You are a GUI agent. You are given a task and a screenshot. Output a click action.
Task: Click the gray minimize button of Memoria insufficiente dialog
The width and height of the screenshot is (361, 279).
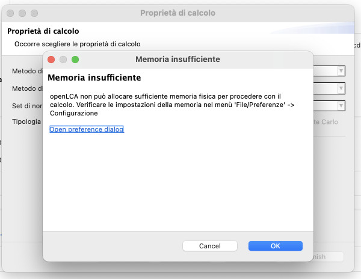[63, 60]
